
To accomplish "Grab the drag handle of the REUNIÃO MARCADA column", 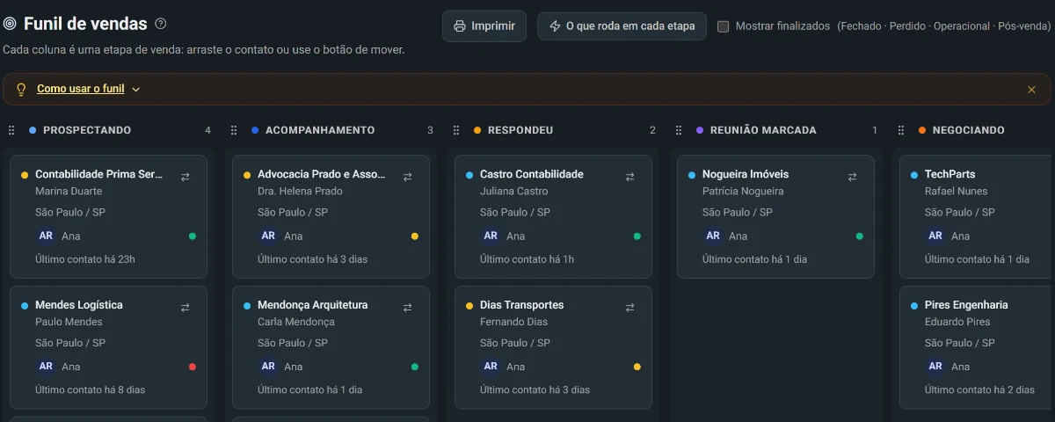I will pyautogui.click(x=679, y=130).
